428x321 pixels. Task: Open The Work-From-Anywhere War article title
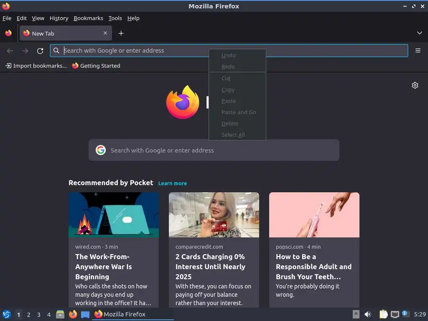coord(104,267)
